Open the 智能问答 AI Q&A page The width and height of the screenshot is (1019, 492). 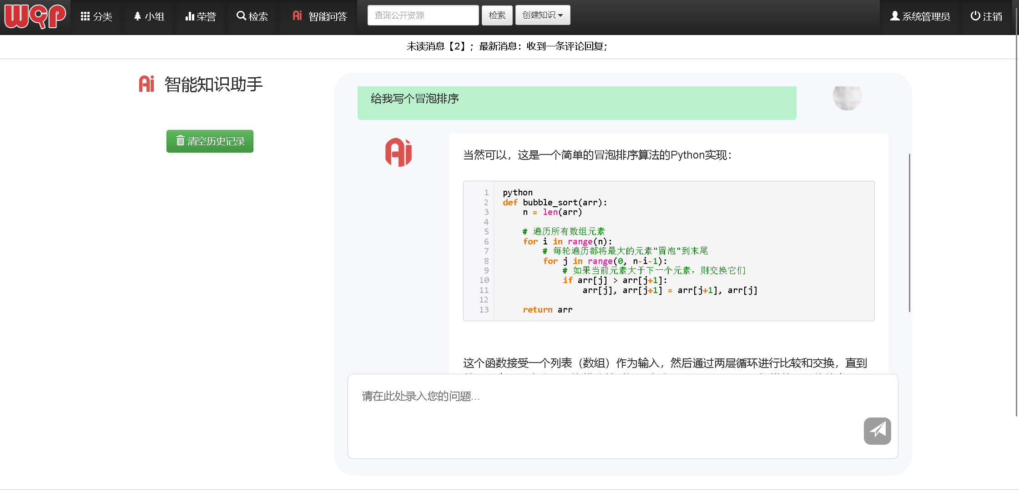pos(320,17)
